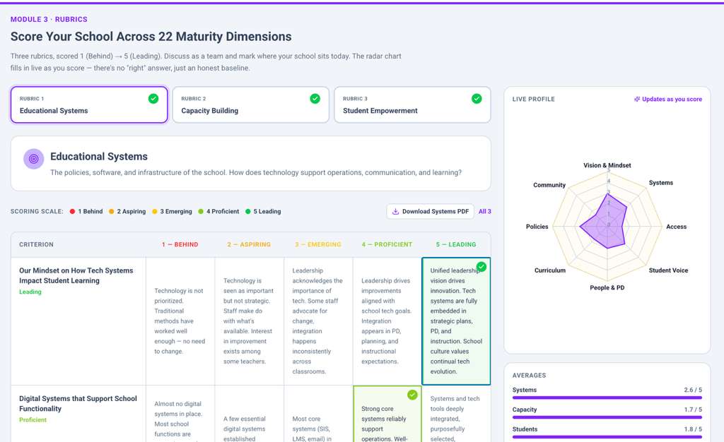
Task: Click the 'Policies' radar axis label
Action: coord(537,227)
